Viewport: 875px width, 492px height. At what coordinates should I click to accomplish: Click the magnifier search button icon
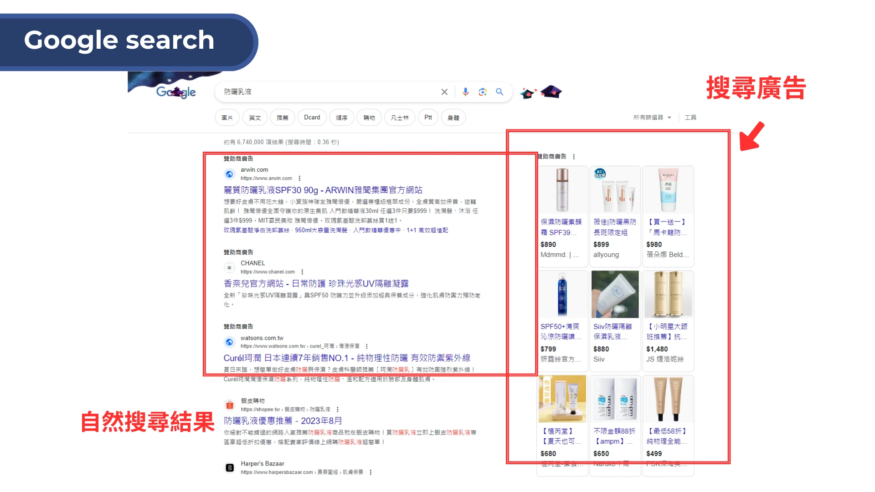499,92
